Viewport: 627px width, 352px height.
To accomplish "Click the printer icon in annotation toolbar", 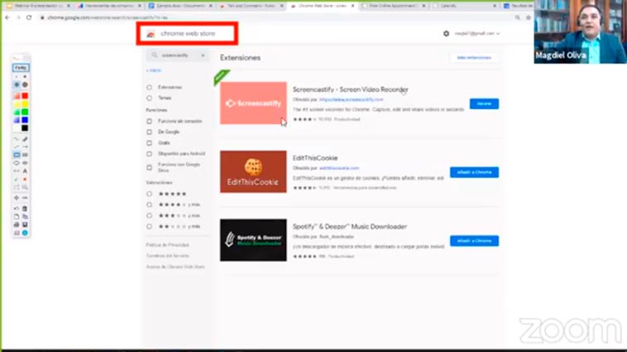I will click(17, 225).
